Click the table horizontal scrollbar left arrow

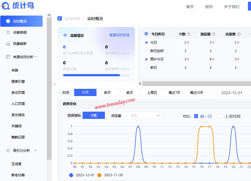click(x=140, y=84)
